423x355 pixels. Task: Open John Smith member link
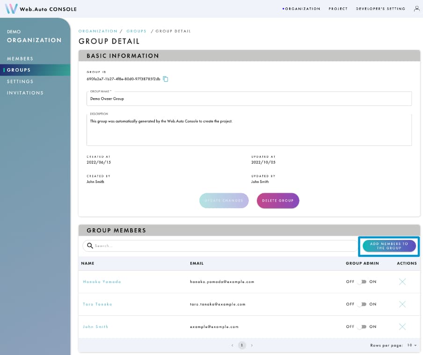[x=95, y=326]
